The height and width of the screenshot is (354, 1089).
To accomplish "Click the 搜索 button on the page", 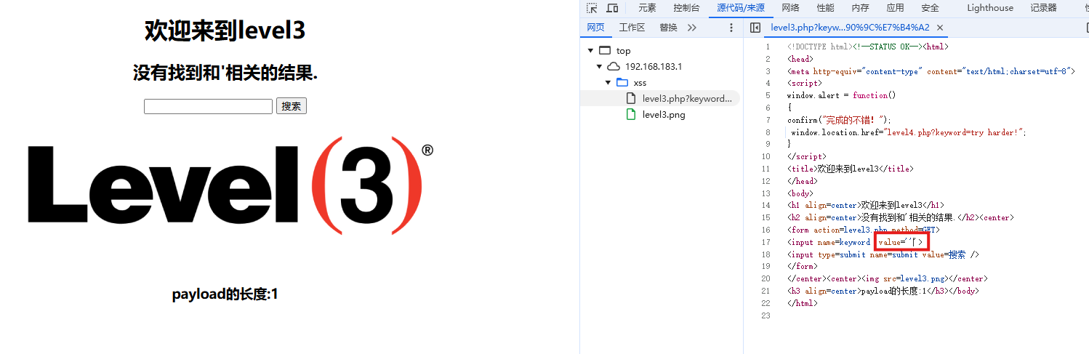I will tap(292, 106).
